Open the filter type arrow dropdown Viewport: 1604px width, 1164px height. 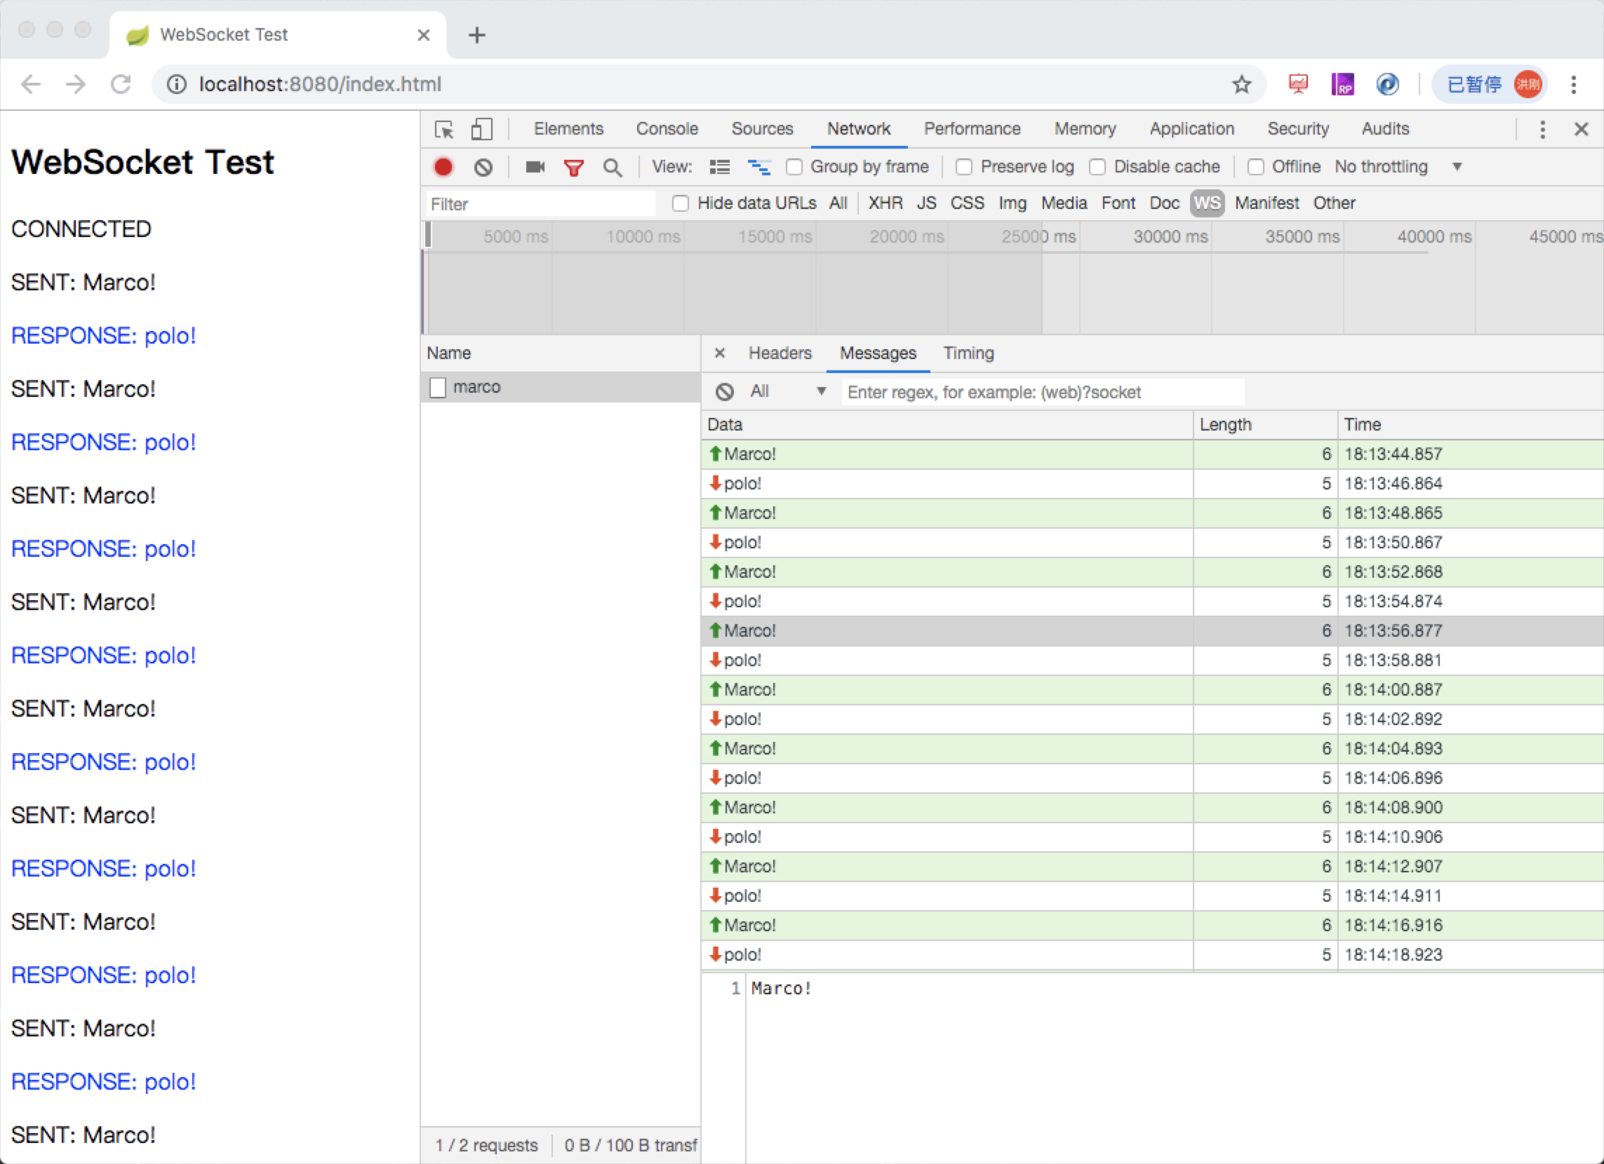(817, 392)
